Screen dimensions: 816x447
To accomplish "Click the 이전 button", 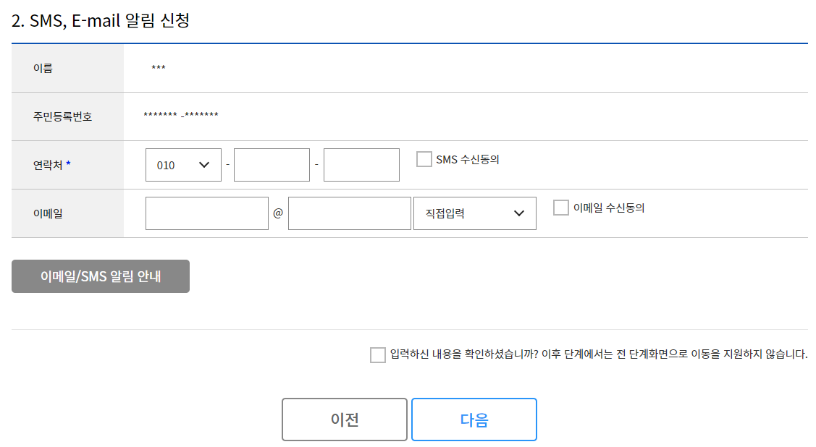I will (x=344, y=420).
